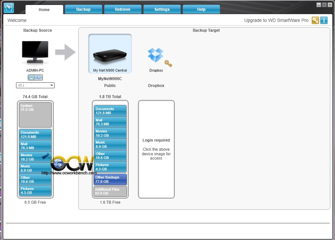Click the WD SmartWare logo icon

tap(9, 8)
